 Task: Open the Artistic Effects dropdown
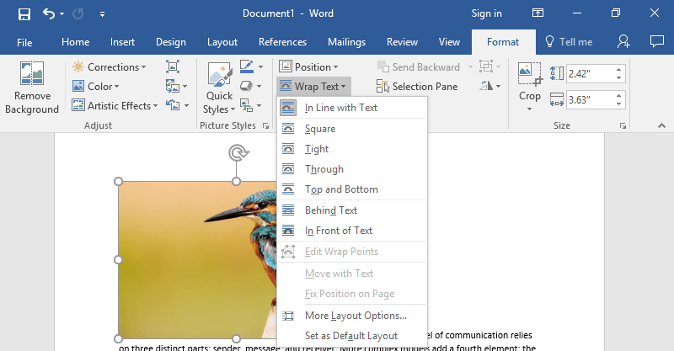point(115,105)
